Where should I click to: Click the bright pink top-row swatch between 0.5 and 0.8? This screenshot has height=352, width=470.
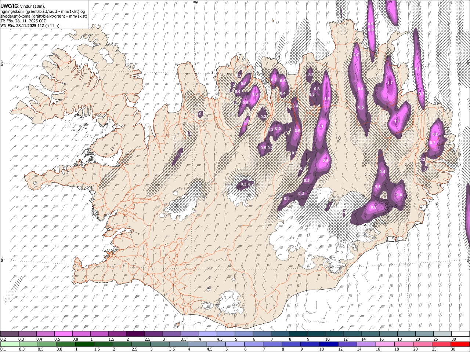coord(63,334)
